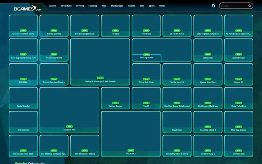Open Obby Toilet Line tile

coord(239,98)
